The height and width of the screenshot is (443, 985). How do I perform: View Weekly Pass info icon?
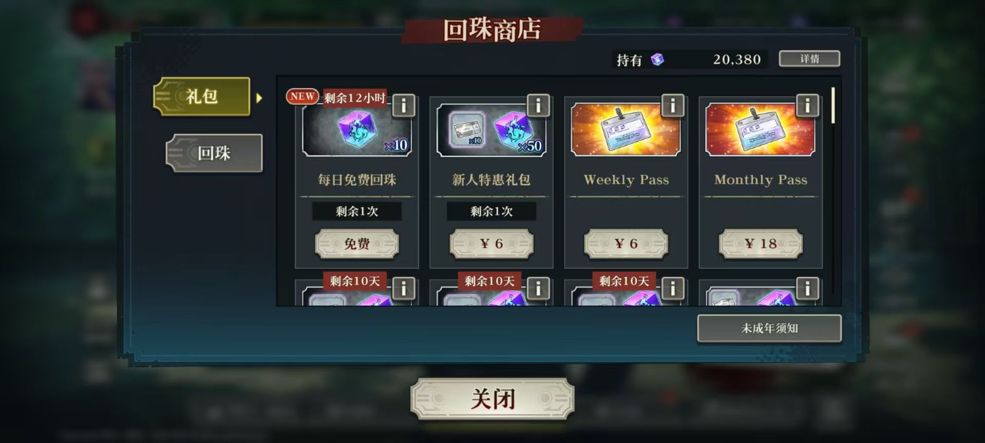pos(673,105)
